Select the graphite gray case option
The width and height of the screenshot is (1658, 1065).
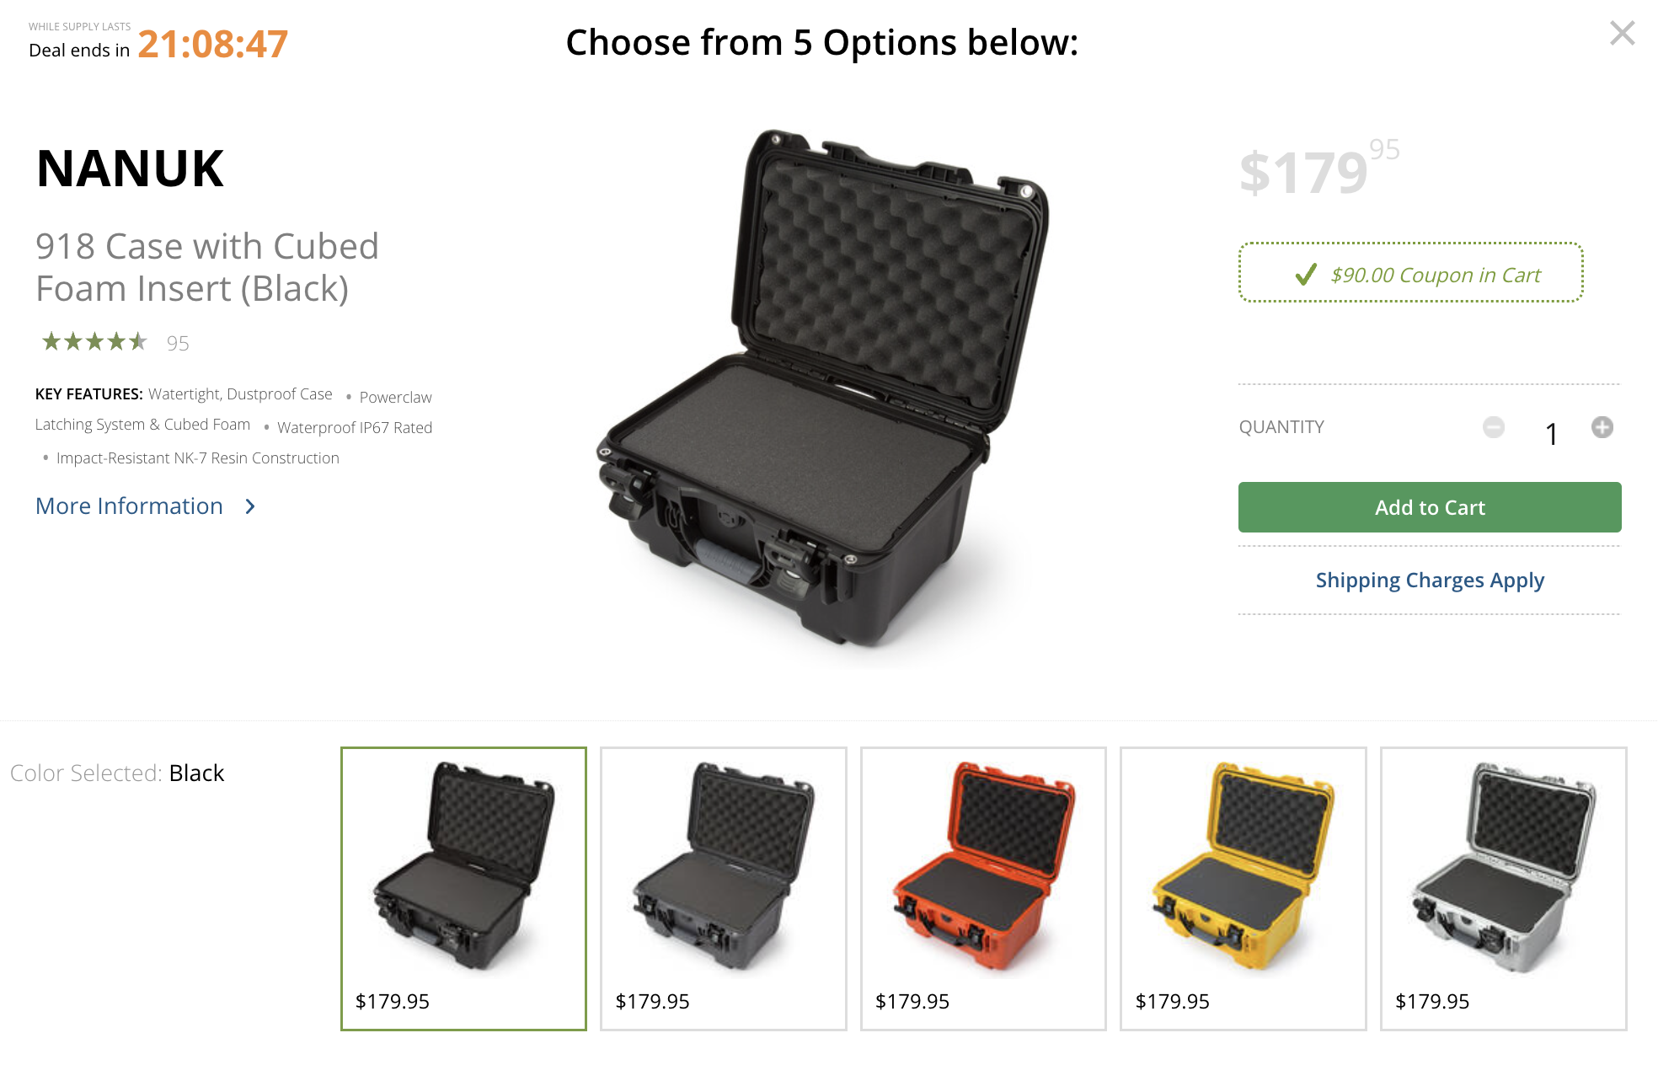pos(724,888)
